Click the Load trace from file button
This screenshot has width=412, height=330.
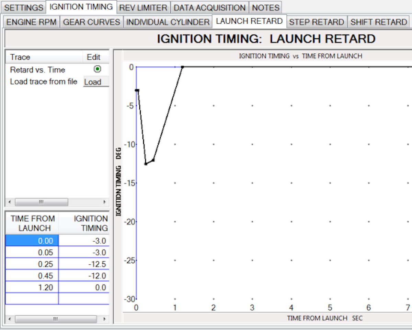point(96,82)
